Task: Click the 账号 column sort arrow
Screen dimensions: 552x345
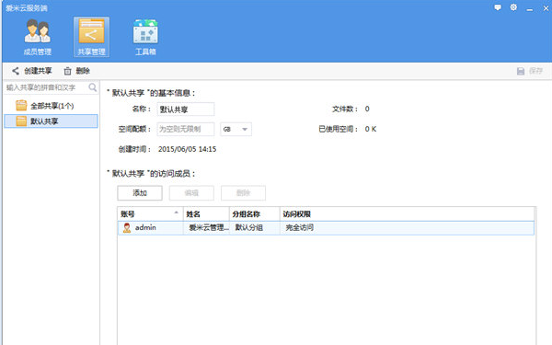Action: pyautogui.click(x=177, y=213)
